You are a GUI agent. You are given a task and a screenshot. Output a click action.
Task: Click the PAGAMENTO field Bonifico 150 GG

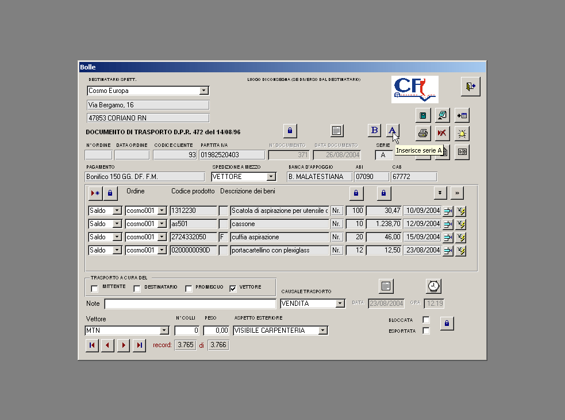(x=145, y=177)
